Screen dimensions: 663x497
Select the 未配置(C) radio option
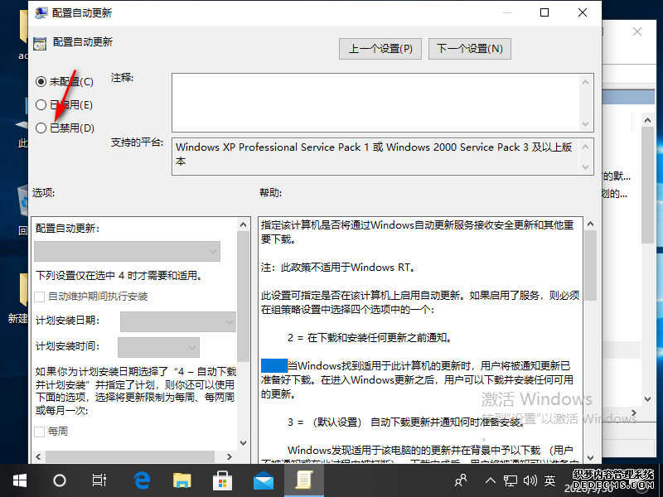[41, 81]
